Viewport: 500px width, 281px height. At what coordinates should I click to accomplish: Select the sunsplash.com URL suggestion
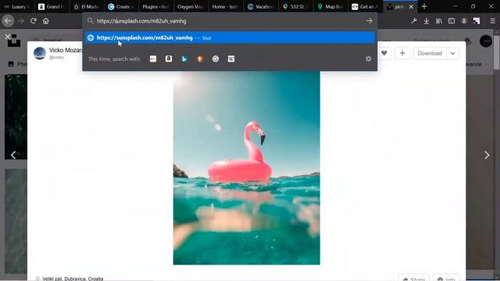click(x=230, y=37)
